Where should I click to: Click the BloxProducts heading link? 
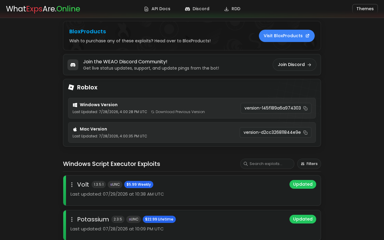point(88,31)
